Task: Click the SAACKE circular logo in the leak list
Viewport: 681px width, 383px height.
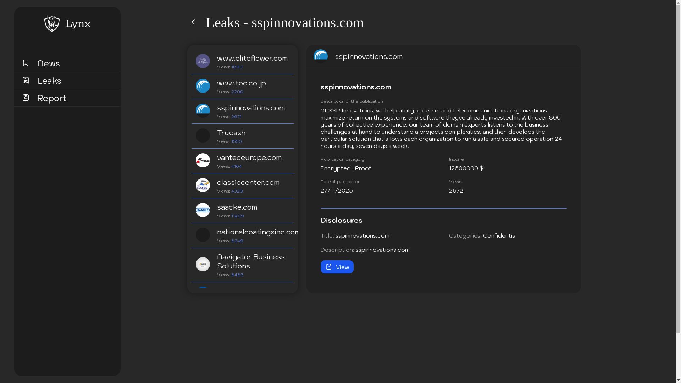Action: (x=203, y=210)
